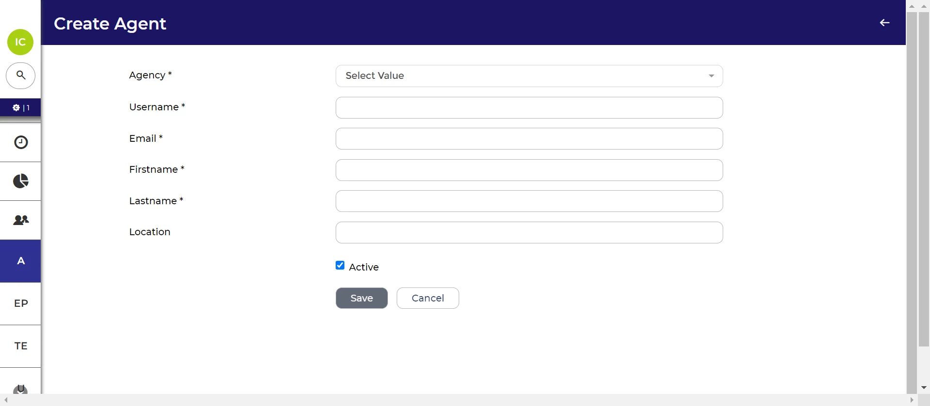Select the EP sidebar menu item

(x=20, y=303)
